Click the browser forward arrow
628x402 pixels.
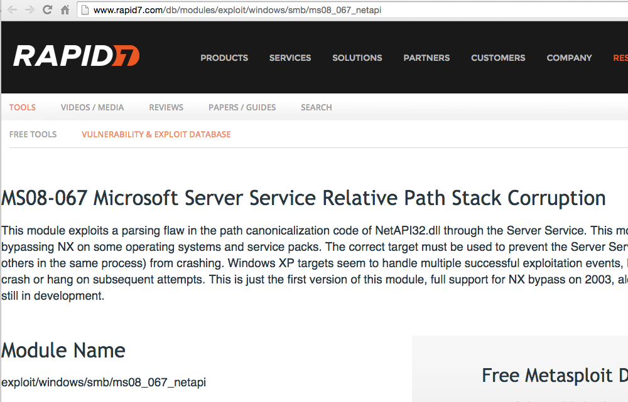29,10
